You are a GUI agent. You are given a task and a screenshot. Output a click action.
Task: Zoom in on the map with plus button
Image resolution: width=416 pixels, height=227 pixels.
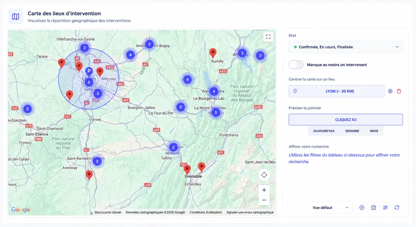(x=264, y=190)
